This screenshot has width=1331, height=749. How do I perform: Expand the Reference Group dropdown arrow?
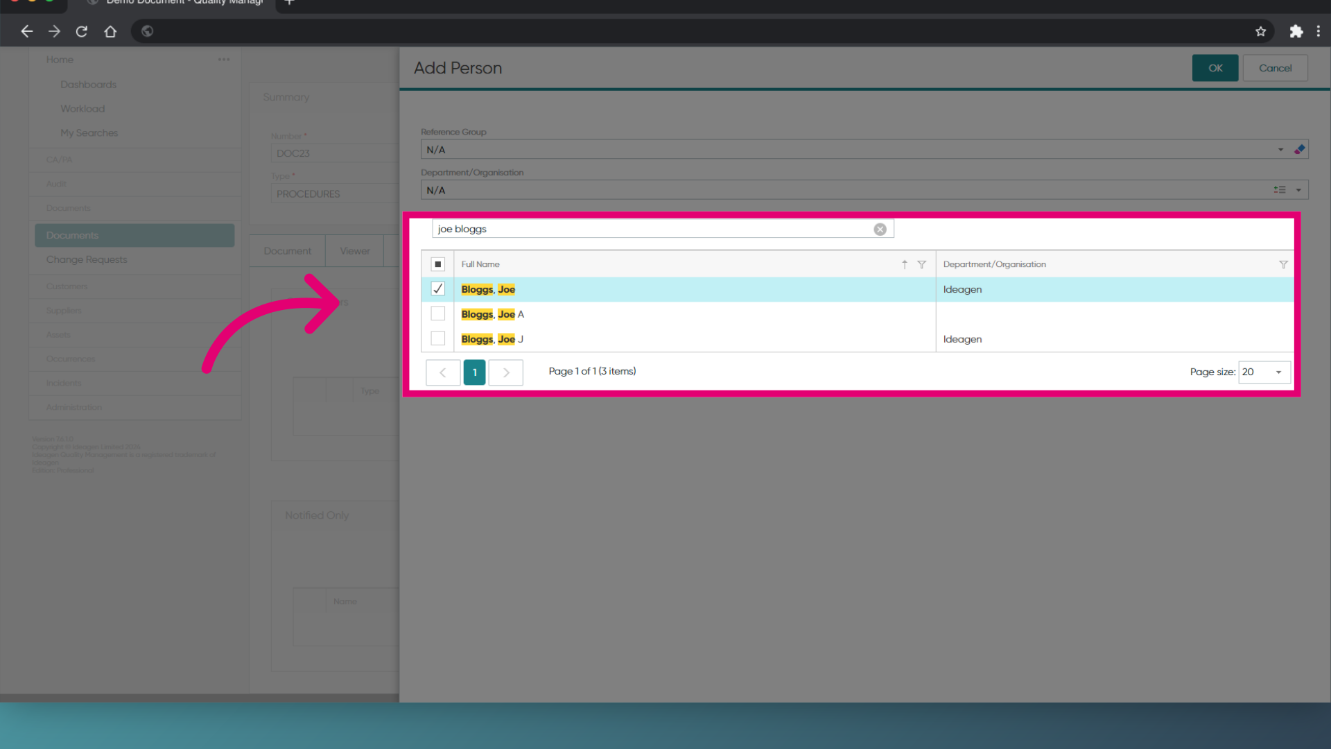[1280, 149]
